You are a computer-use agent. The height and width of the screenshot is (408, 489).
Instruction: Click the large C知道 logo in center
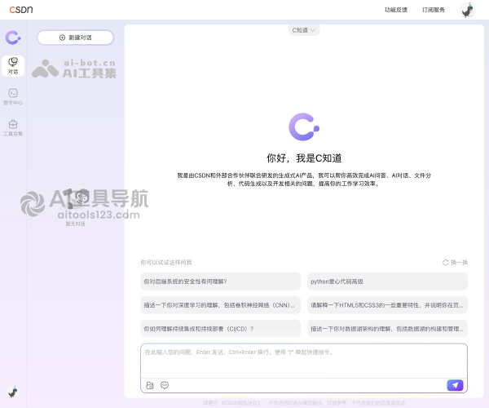304,126
